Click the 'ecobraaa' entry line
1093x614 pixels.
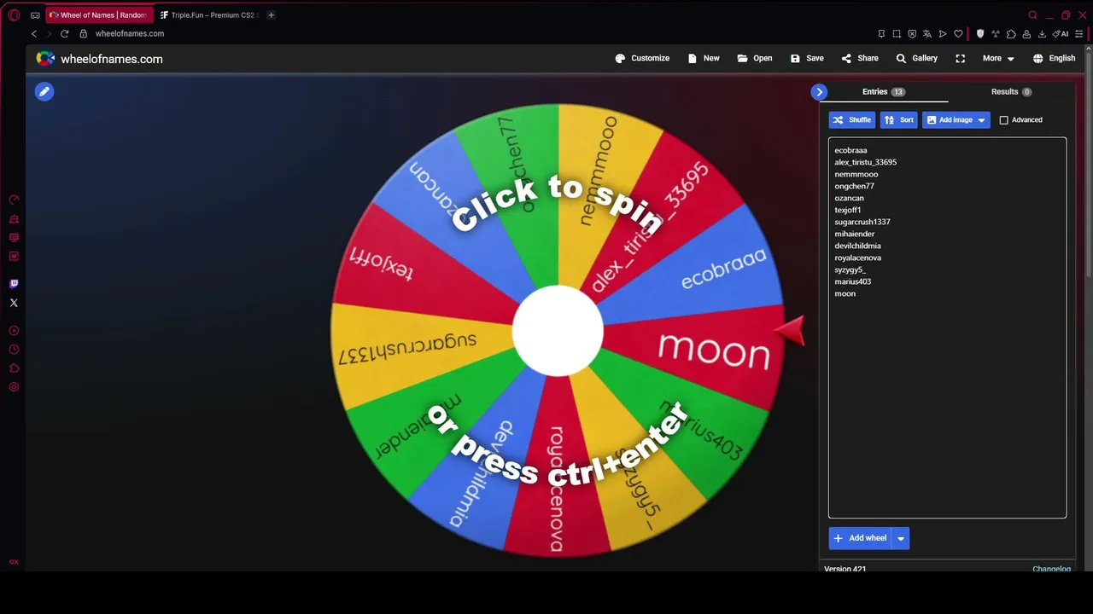coord(850,150)
